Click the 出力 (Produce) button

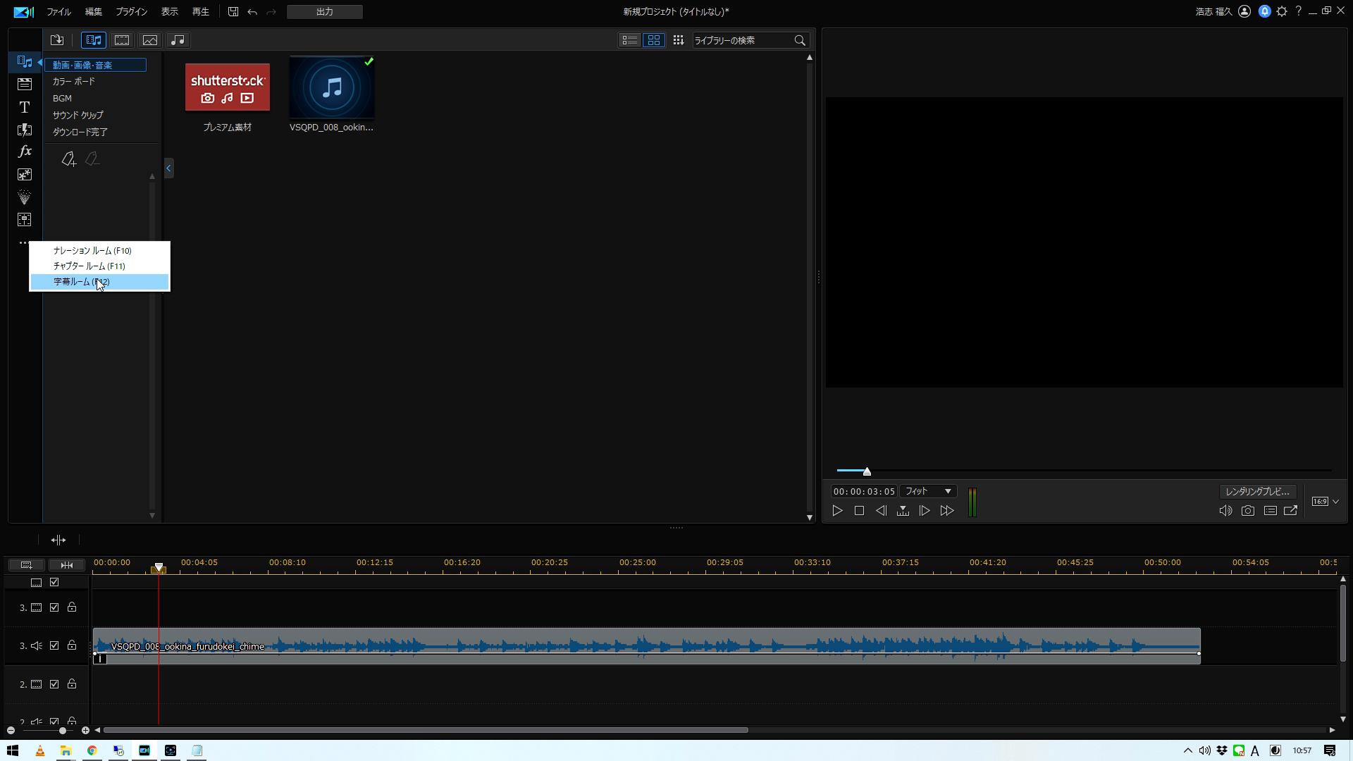click(324, 12)
